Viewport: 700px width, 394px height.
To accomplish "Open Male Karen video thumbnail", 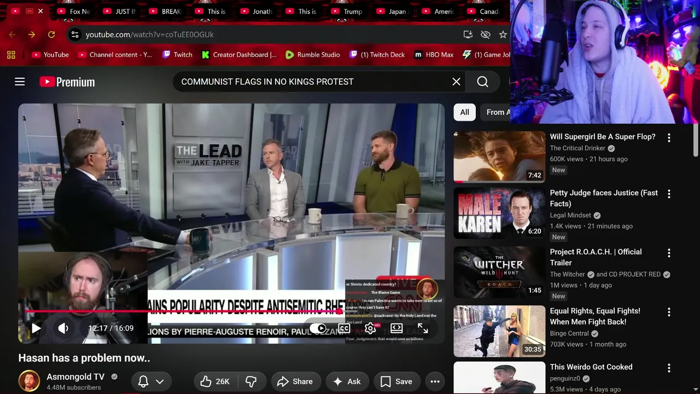I will point(499,213).
